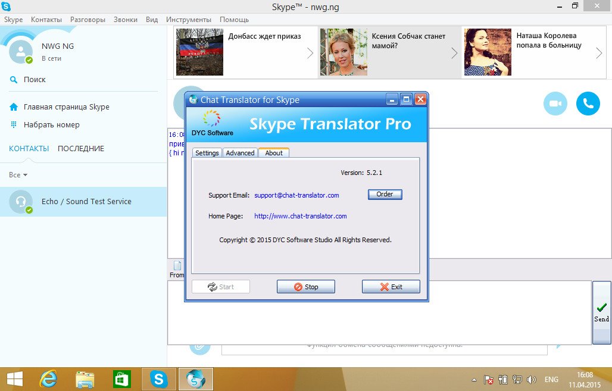The height and width of the screenshot is (391, 612).
Task: Click the battery power tray icon
Action: tap(502, 380)
